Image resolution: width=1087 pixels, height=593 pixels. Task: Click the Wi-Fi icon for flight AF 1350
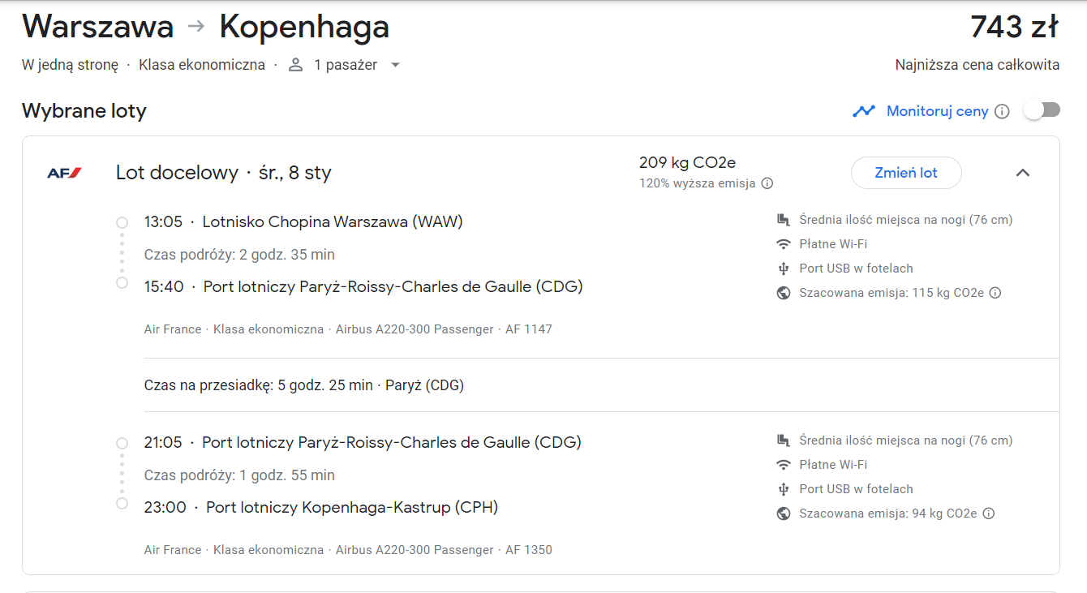[x=783, y=465]
